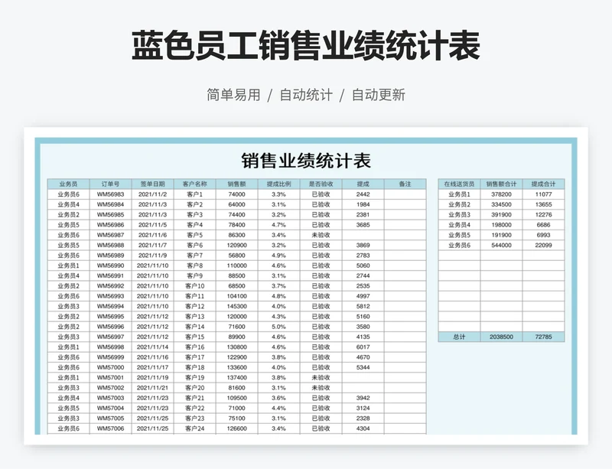Select date cell 2021/11/2
This screenshot has height=469, width=612.
(x=152, y=194)
